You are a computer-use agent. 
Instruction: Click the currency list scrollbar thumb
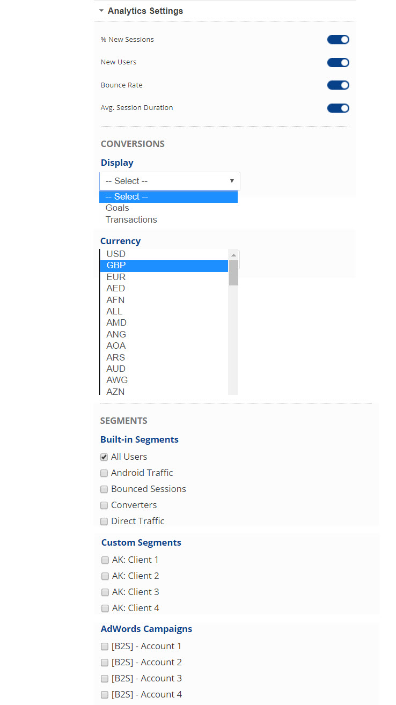[x=233, y=273]
